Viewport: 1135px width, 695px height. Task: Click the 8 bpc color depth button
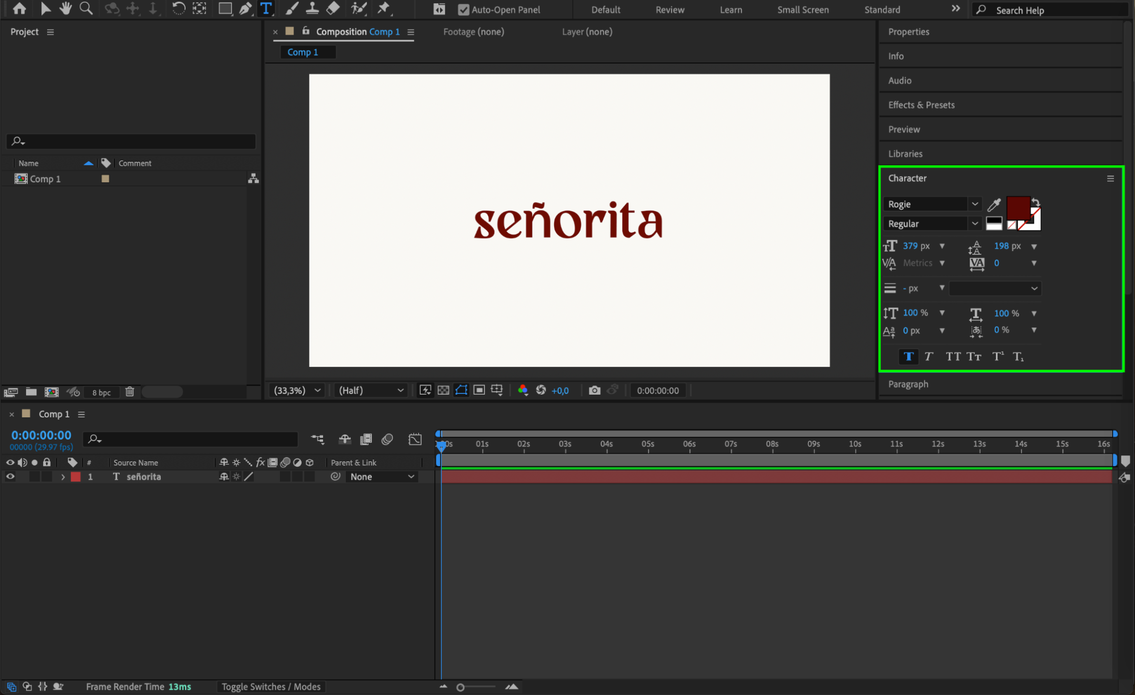click(102, 392)
